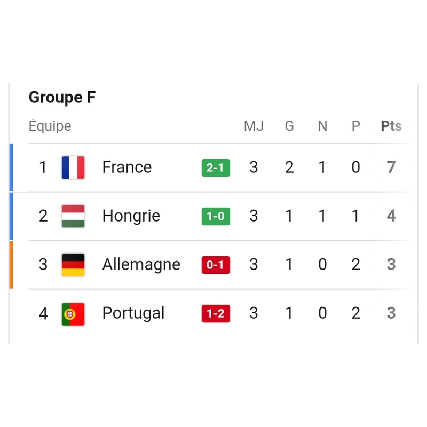Screen dimensions: 427x427
Task: Open Hongrie's 1-0 green score badge
Action: [216, 216]
